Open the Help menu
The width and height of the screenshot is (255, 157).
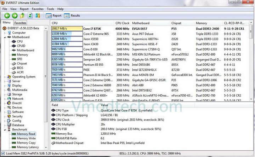pos(60,9)
